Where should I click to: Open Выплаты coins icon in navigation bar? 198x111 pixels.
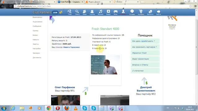(x=150, y=12)
